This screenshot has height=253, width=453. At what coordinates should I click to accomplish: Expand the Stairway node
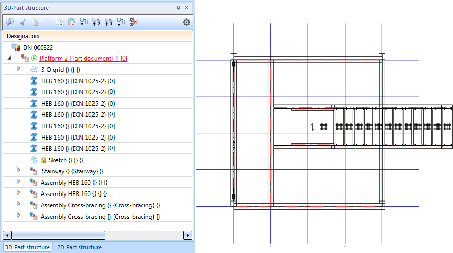tap(18, 170)
